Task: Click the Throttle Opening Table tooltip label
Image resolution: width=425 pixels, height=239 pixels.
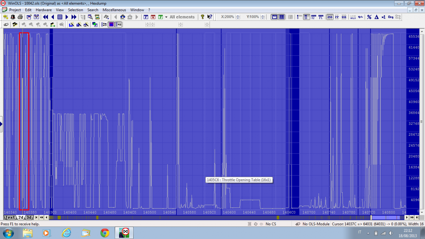Action: tap(239, 180)
